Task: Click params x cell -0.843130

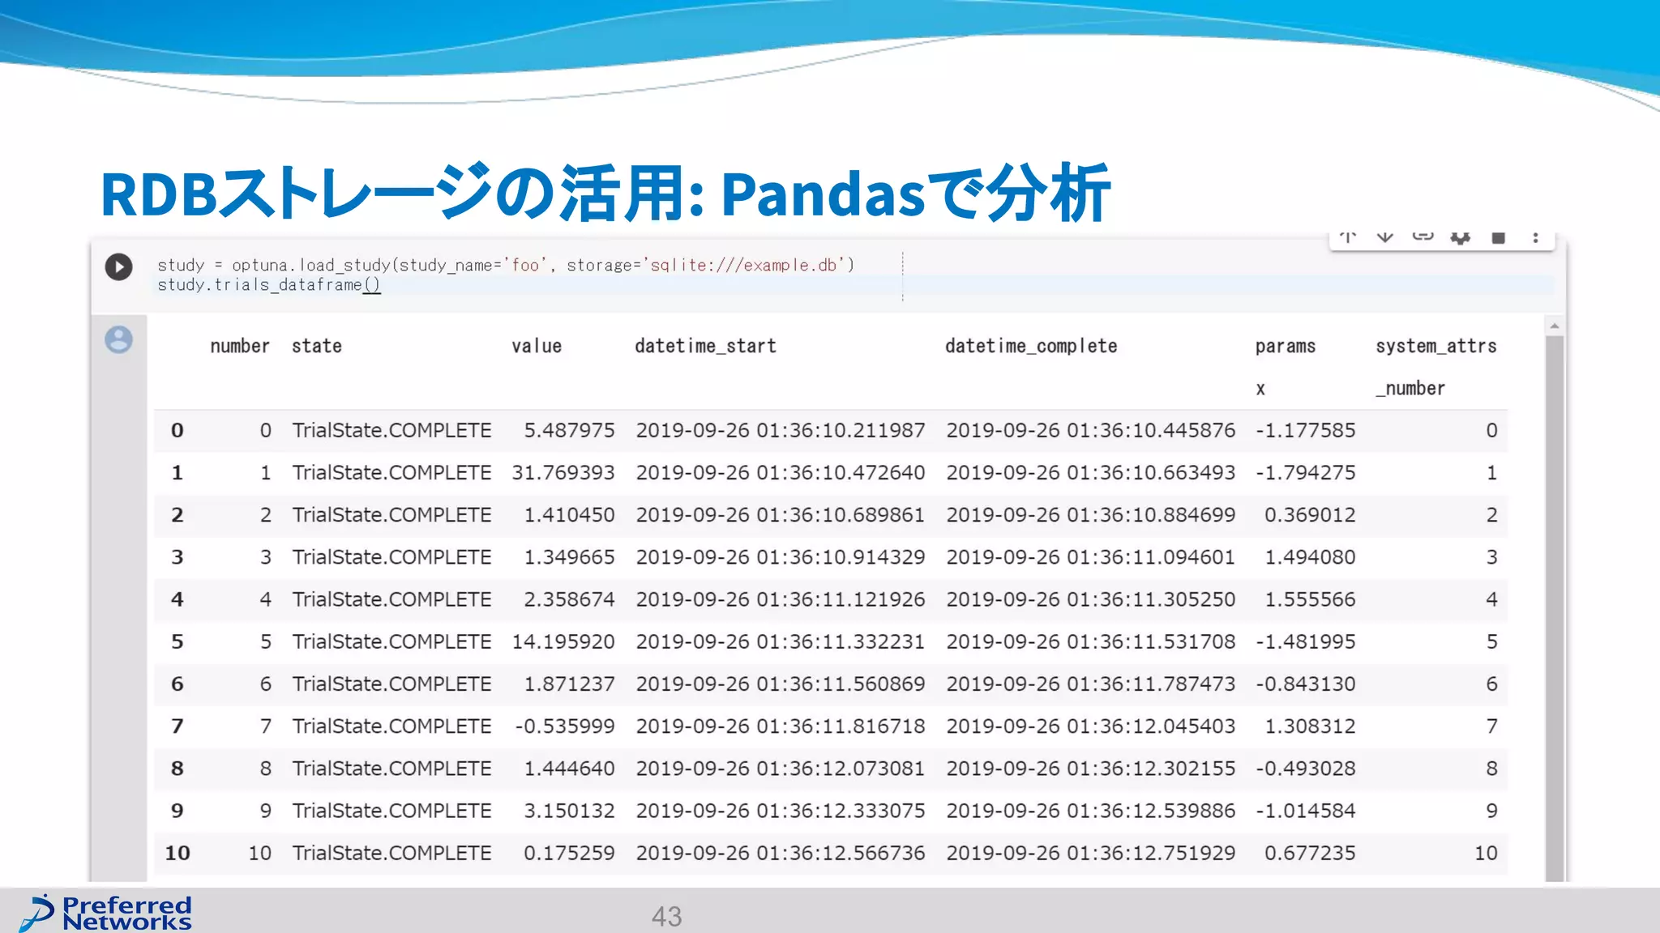Action: [x=1306, y=684]
